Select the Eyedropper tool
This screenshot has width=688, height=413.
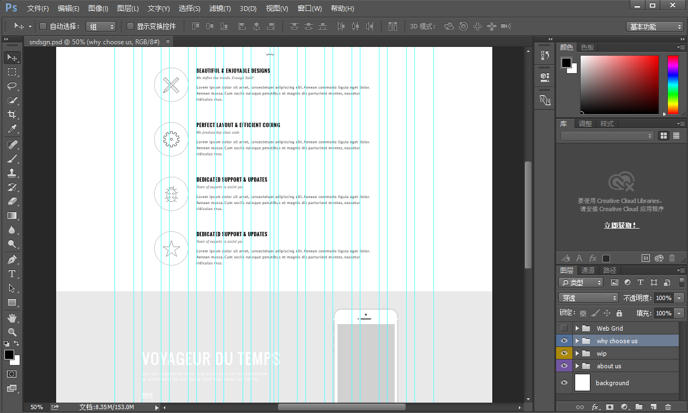pos(12,129)
